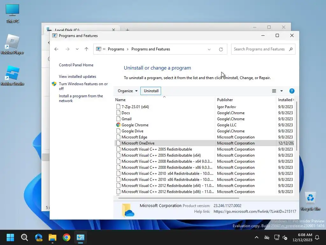Viewport: 326px width, 245px height.
Task: Click the vertical scrollbar of program list
Action: 297,126
